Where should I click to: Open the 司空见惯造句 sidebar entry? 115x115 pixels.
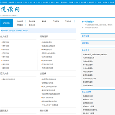pyautogui.click(x=88, y=72)
